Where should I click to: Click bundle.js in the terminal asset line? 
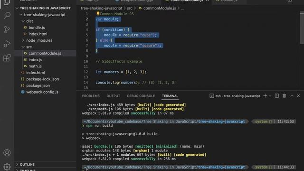[x=104, y=146]
